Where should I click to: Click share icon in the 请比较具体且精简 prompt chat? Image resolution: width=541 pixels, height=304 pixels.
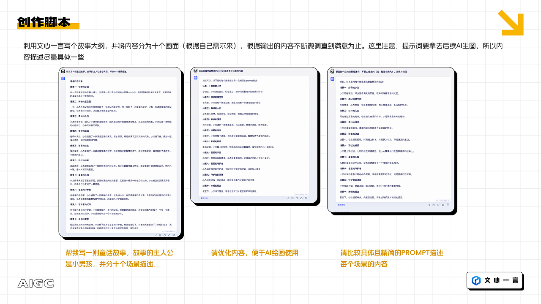(x=288, y=198)
